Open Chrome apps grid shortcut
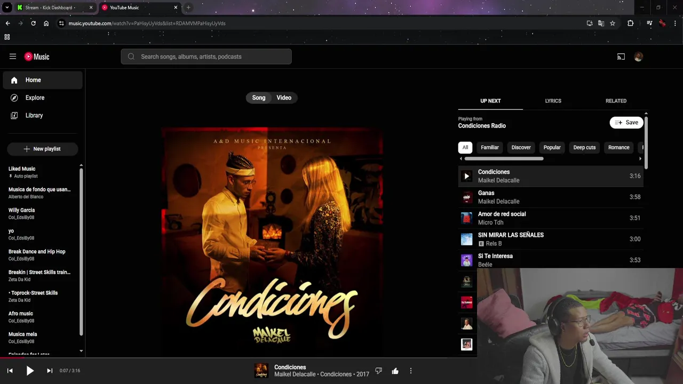This screenshot has height=384, width=683. click(7, 37)
